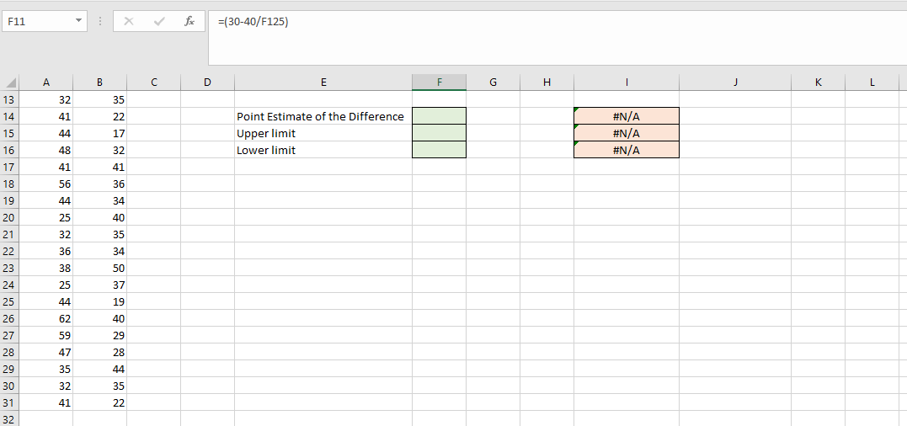Select column E header
Screen dimensions: 907x426
[x=323, y=83]
